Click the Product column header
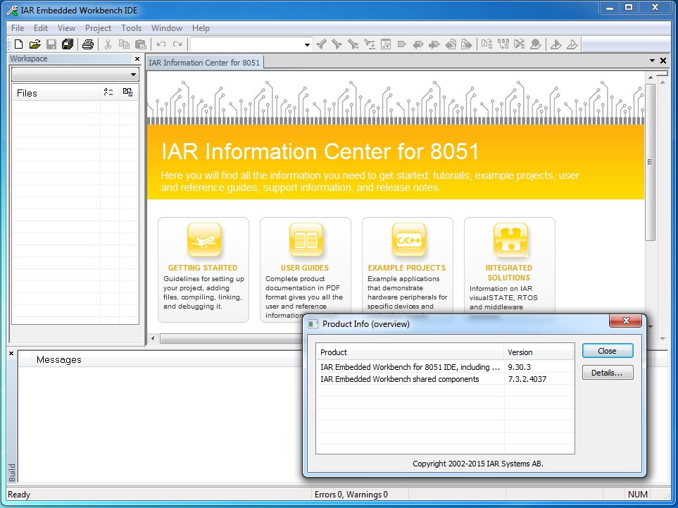Screen dimensions: 678x508 tap(410, 352)
